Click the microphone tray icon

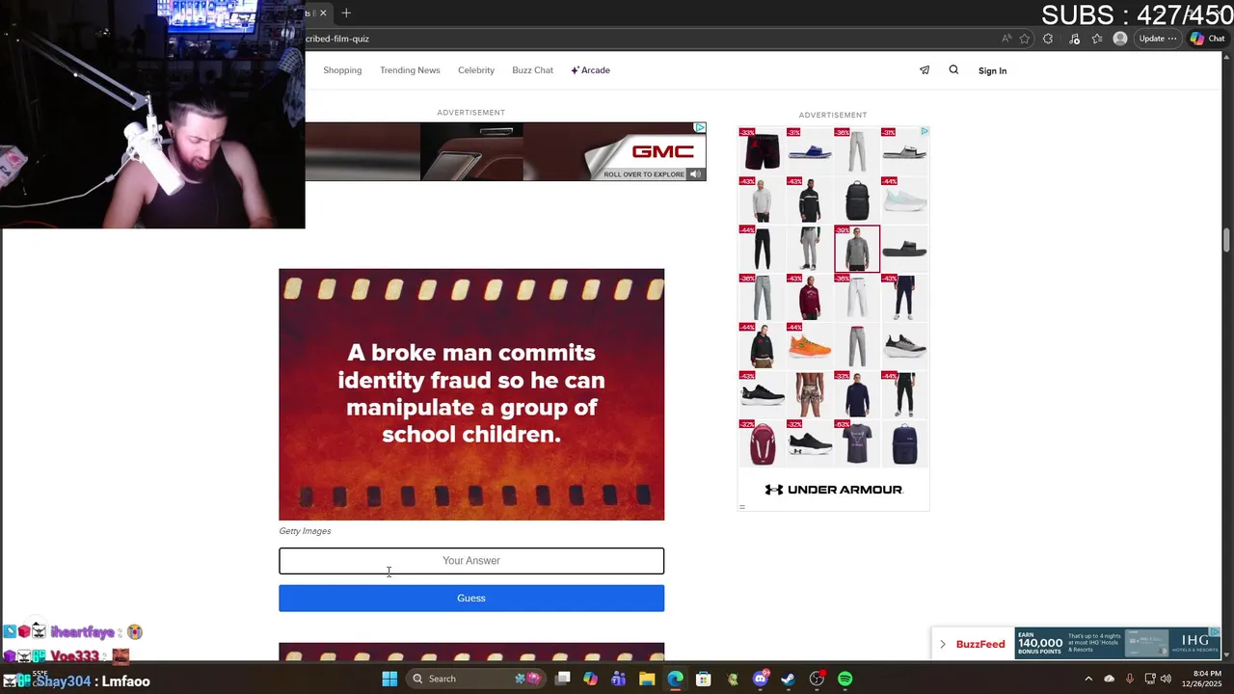[1129, 679]
